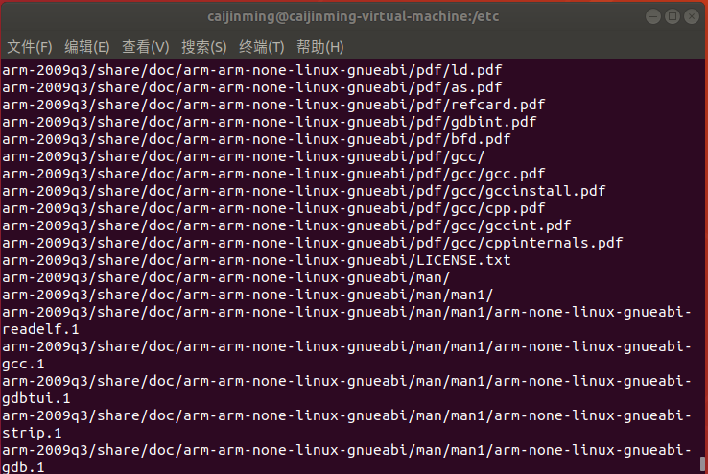Screen dimensions: 708x474
Task: Click the gdbtui.1 text
Action: [x=36, y=398]
